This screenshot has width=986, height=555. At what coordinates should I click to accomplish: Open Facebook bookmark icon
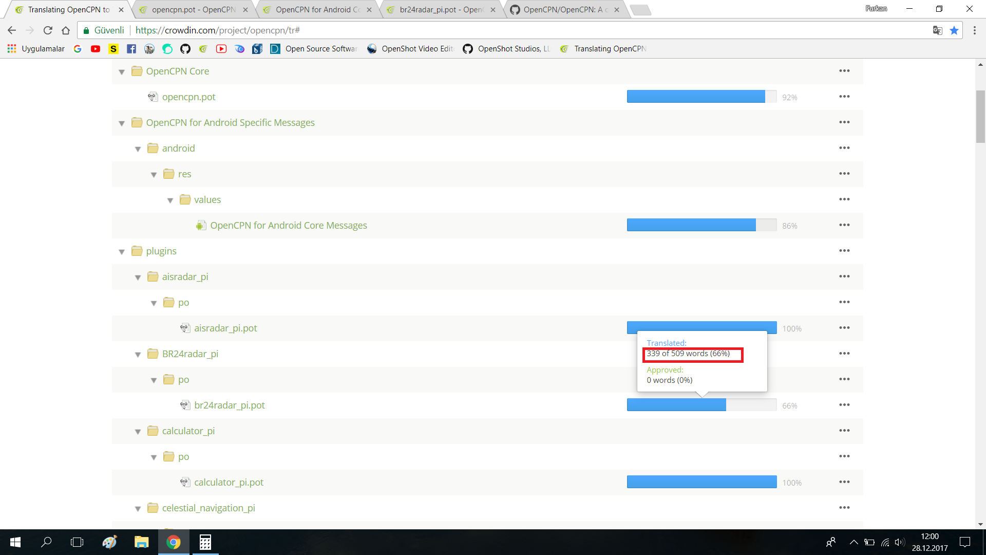click(x=131, y=49)
